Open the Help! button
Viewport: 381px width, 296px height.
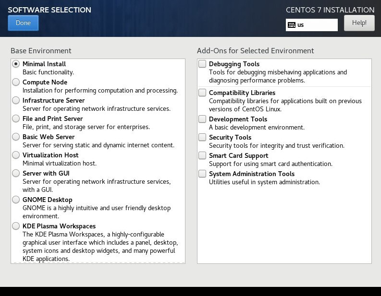(359, 23)
